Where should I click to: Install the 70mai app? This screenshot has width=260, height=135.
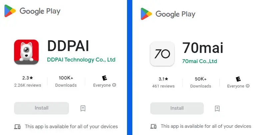point(177,108)
